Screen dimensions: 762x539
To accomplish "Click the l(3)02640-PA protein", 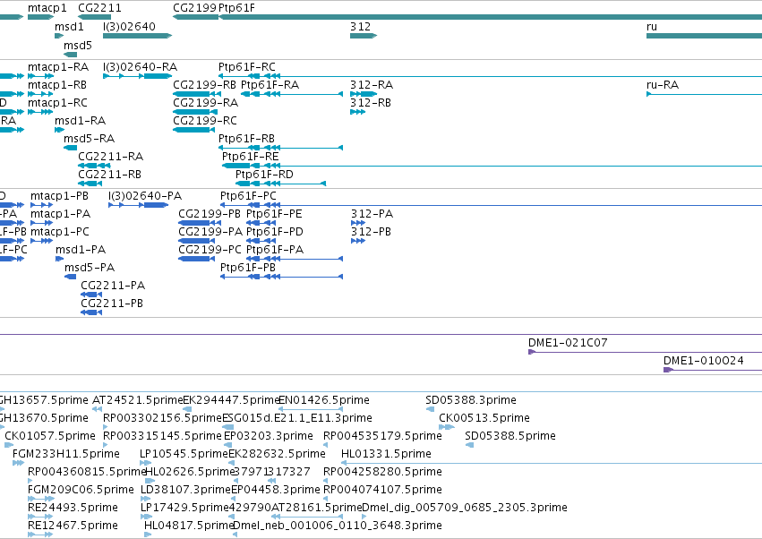I will pyautogui.click(x=139, y=205).
